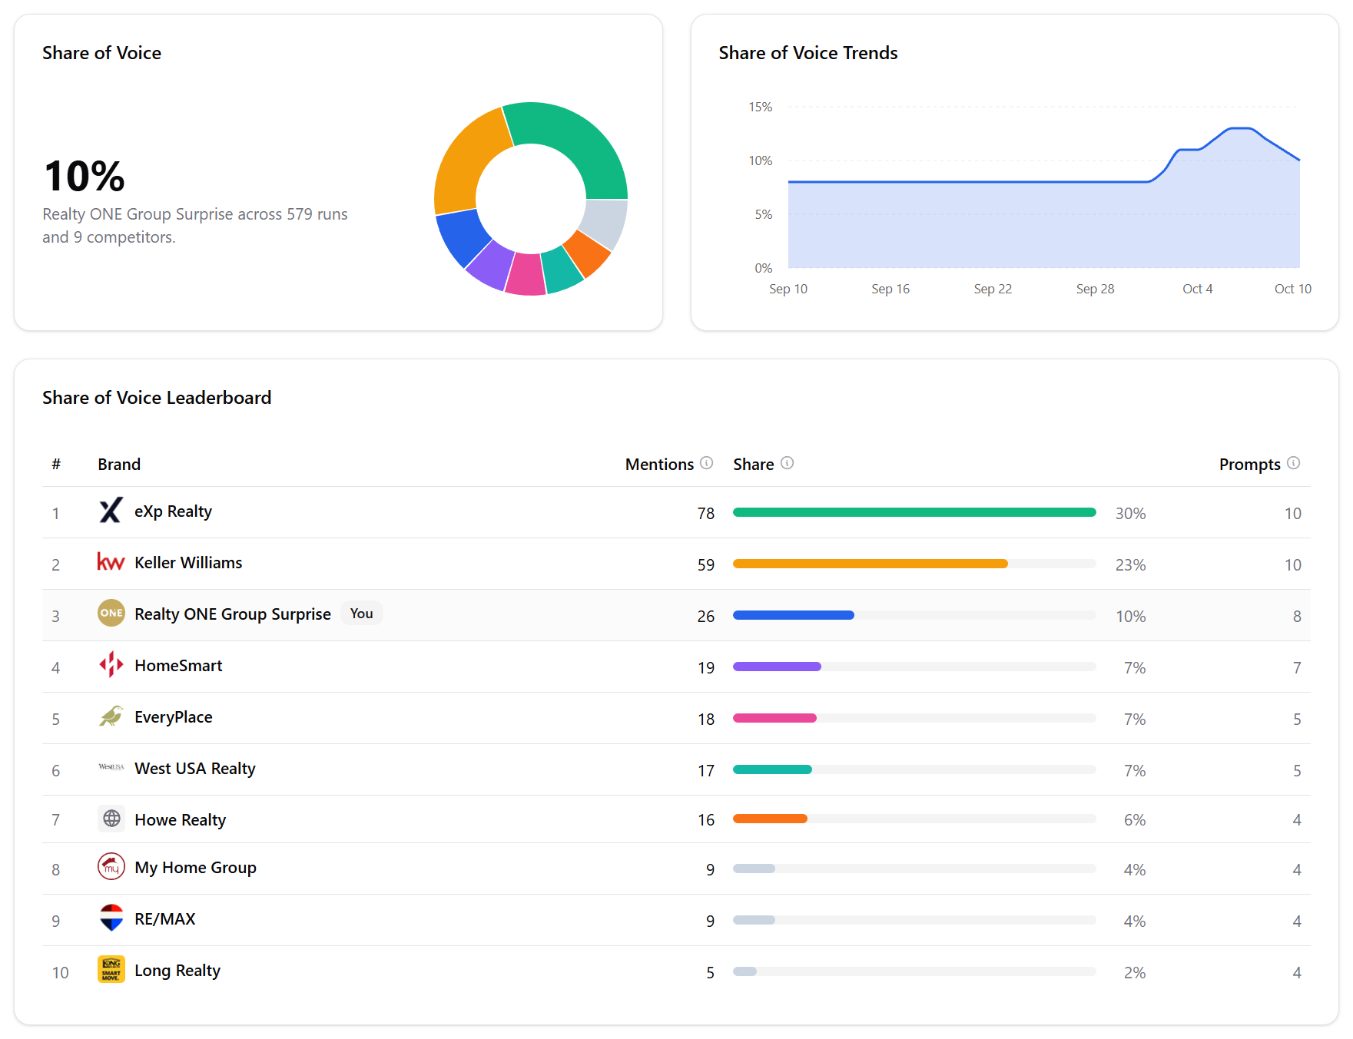Click the Share of Voice Leaderboard title

coord(157,398)
